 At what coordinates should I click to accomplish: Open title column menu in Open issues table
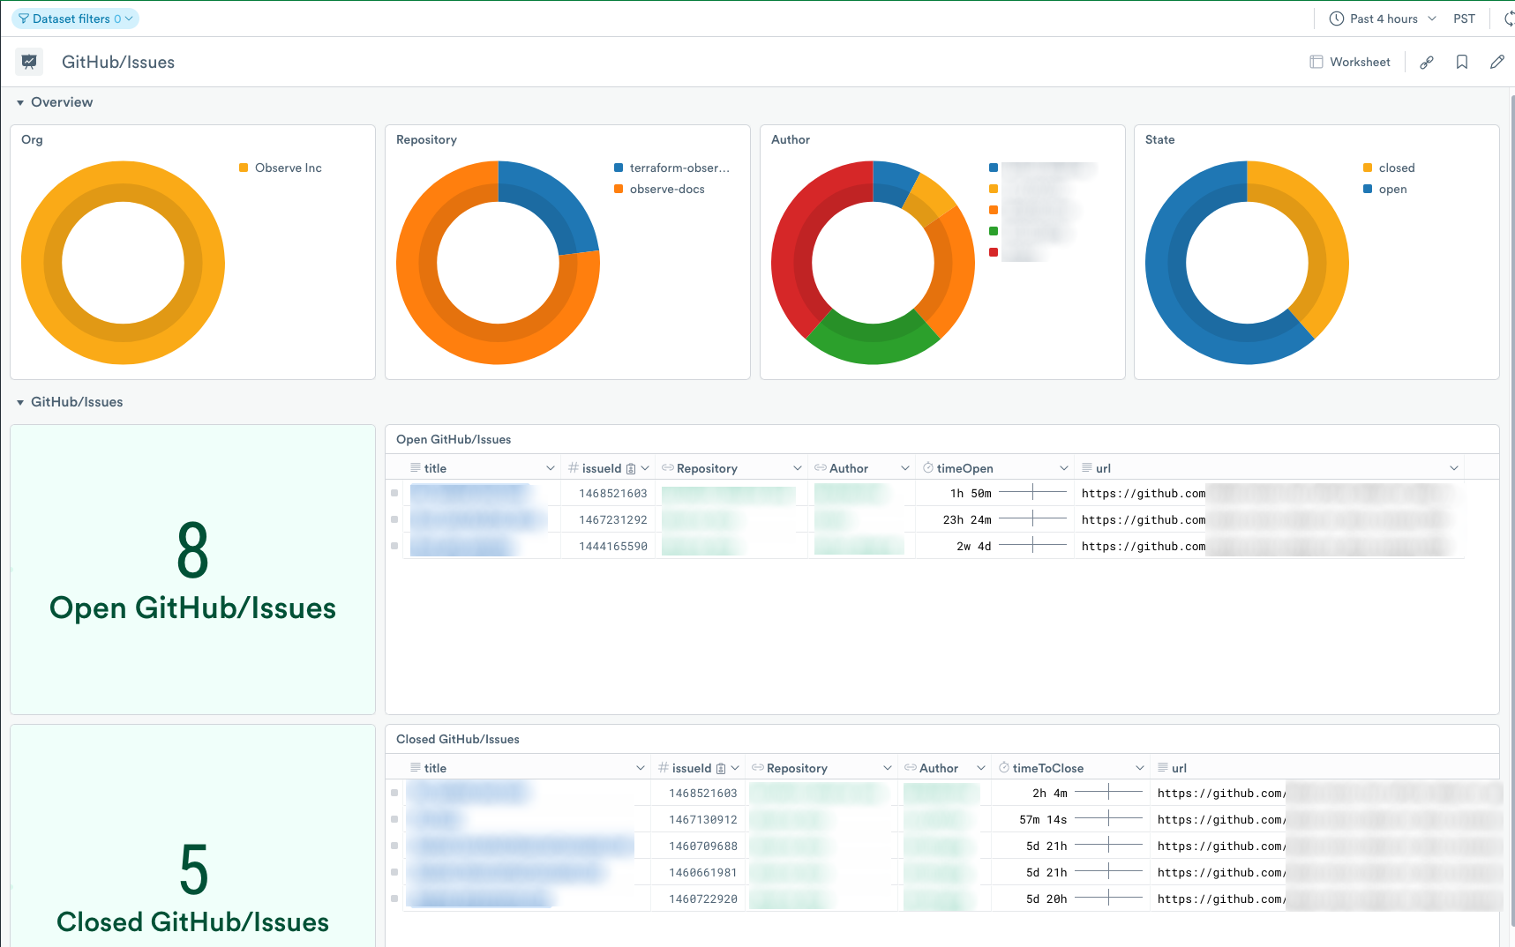[x=551, y=468]
